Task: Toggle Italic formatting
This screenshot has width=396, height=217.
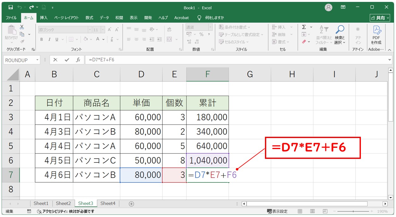Action: pyautogui.click(x=49, y=39)
